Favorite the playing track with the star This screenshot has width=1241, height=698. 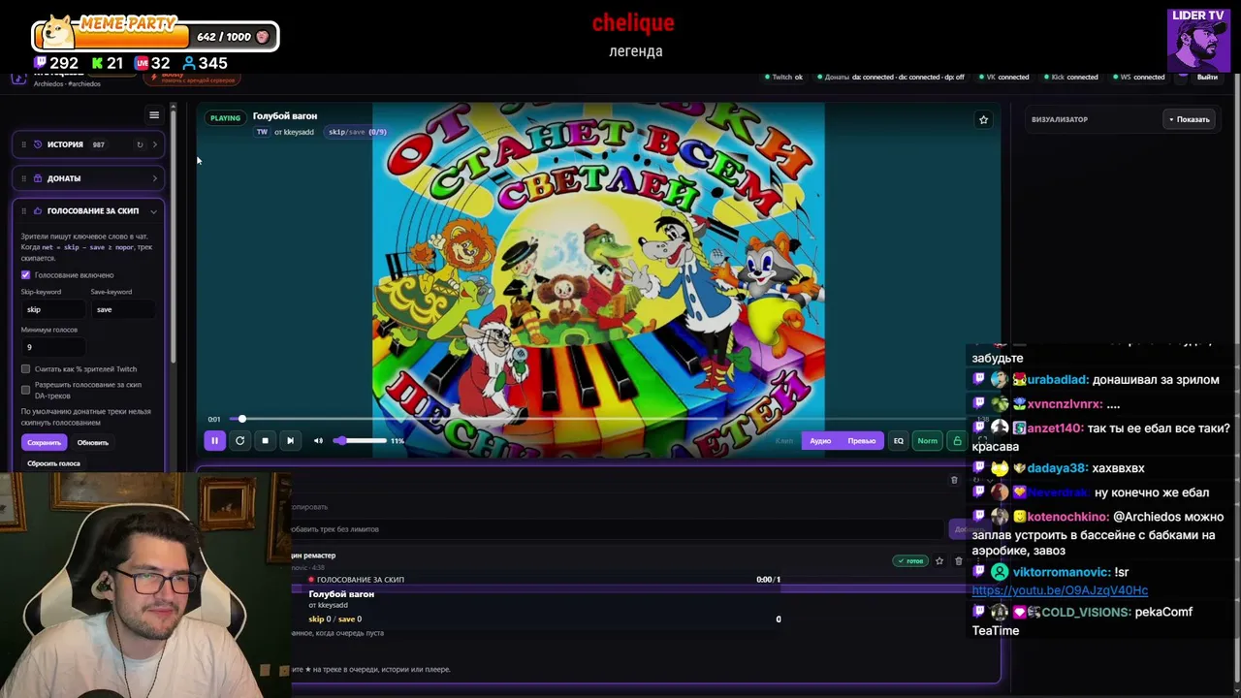(983, 119)
